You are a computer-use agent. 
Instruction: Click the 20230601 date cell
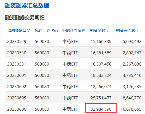pyautogui.click(x=17, y=75)
